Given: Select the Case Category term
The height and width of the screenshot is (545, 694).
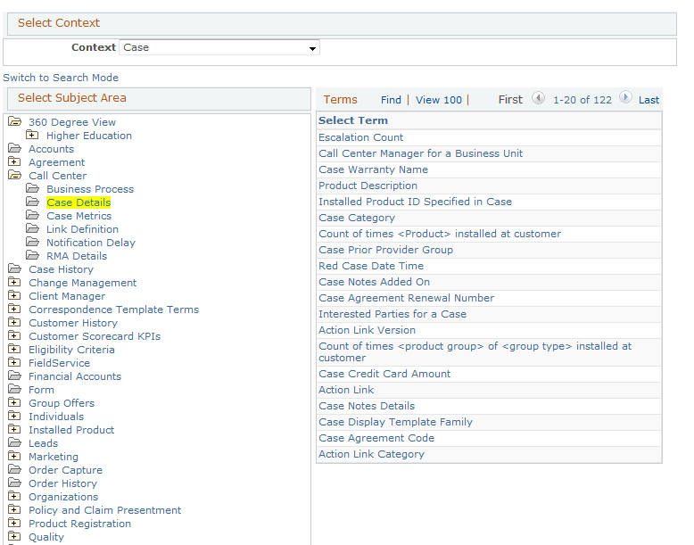Looking at the screenshot, I should point(357,218).
